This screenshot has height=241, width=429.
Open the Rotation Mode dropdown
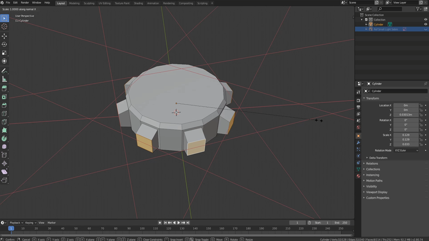coord(407,150)
